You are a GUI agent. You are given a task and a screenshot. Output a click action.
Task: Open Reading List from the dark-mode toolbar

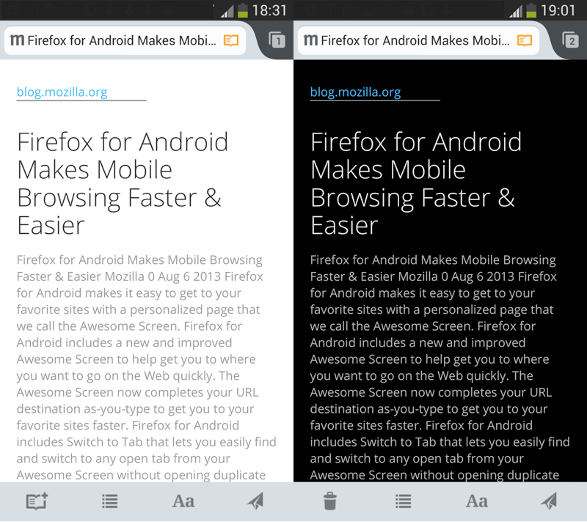point(403,501)
